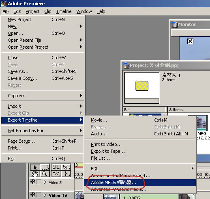The width and height of the screenshot is (210, 199).
Task: Click the MPG clip thumbnail in Project window
Action: [202, 123]
